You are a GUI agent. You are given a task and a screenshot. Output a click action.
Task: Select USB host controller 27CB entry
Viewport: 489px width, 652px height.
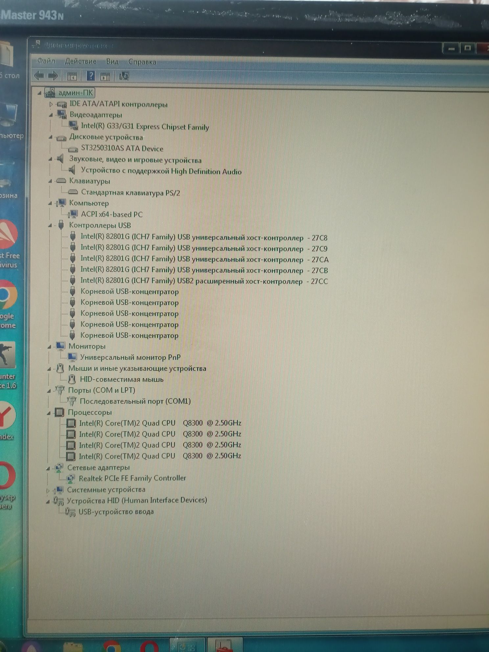[204, 270]
